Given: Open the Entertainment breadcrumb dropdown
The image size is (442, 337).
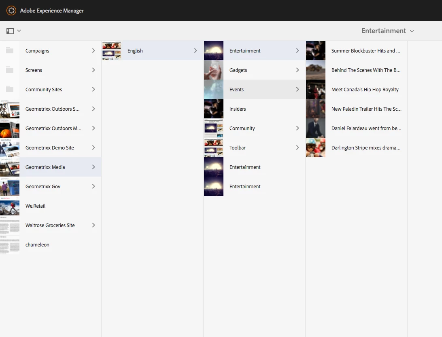Looking at the screenshot, I should 388,31.
